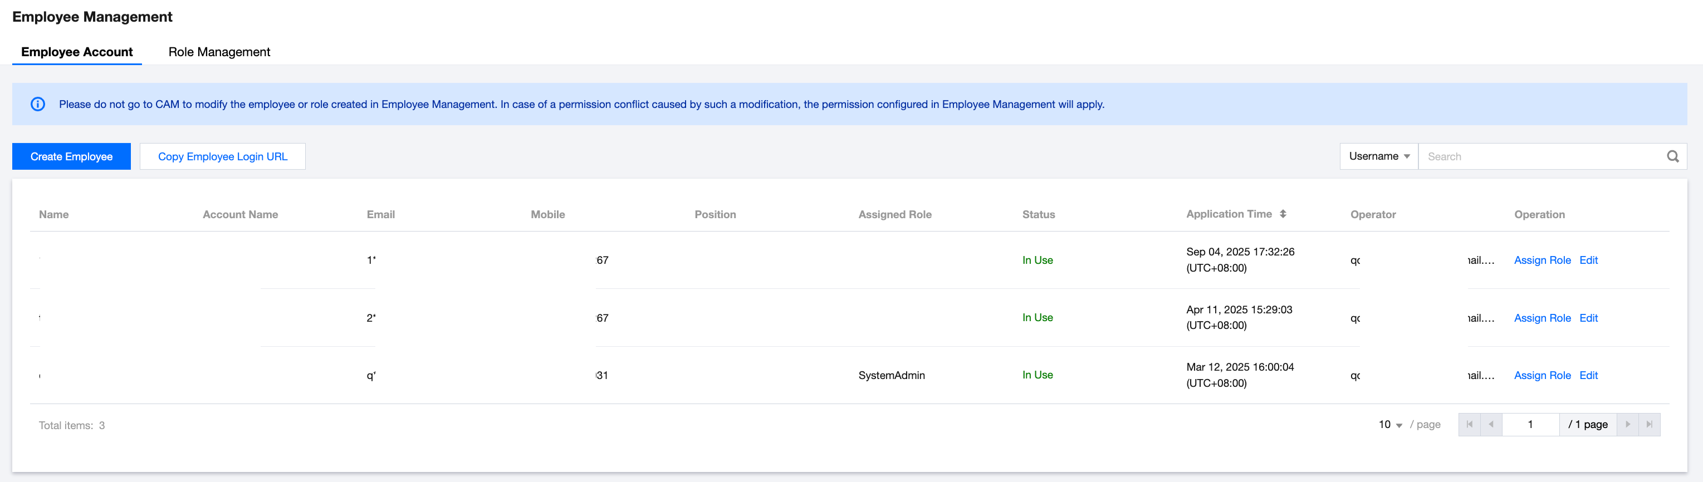Click the search magnifier icon
Viewport: 1703px width, 482px height.
(x=1672, y=156)
